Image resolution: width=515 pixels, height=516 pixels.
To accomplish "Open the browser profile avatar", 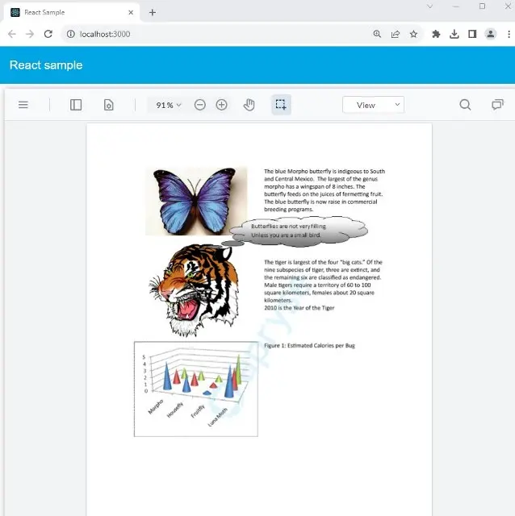I will click(x=490, y=34).
